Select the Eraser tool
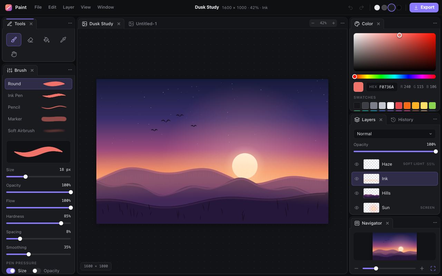442x276 pixels. click(30, 40)
